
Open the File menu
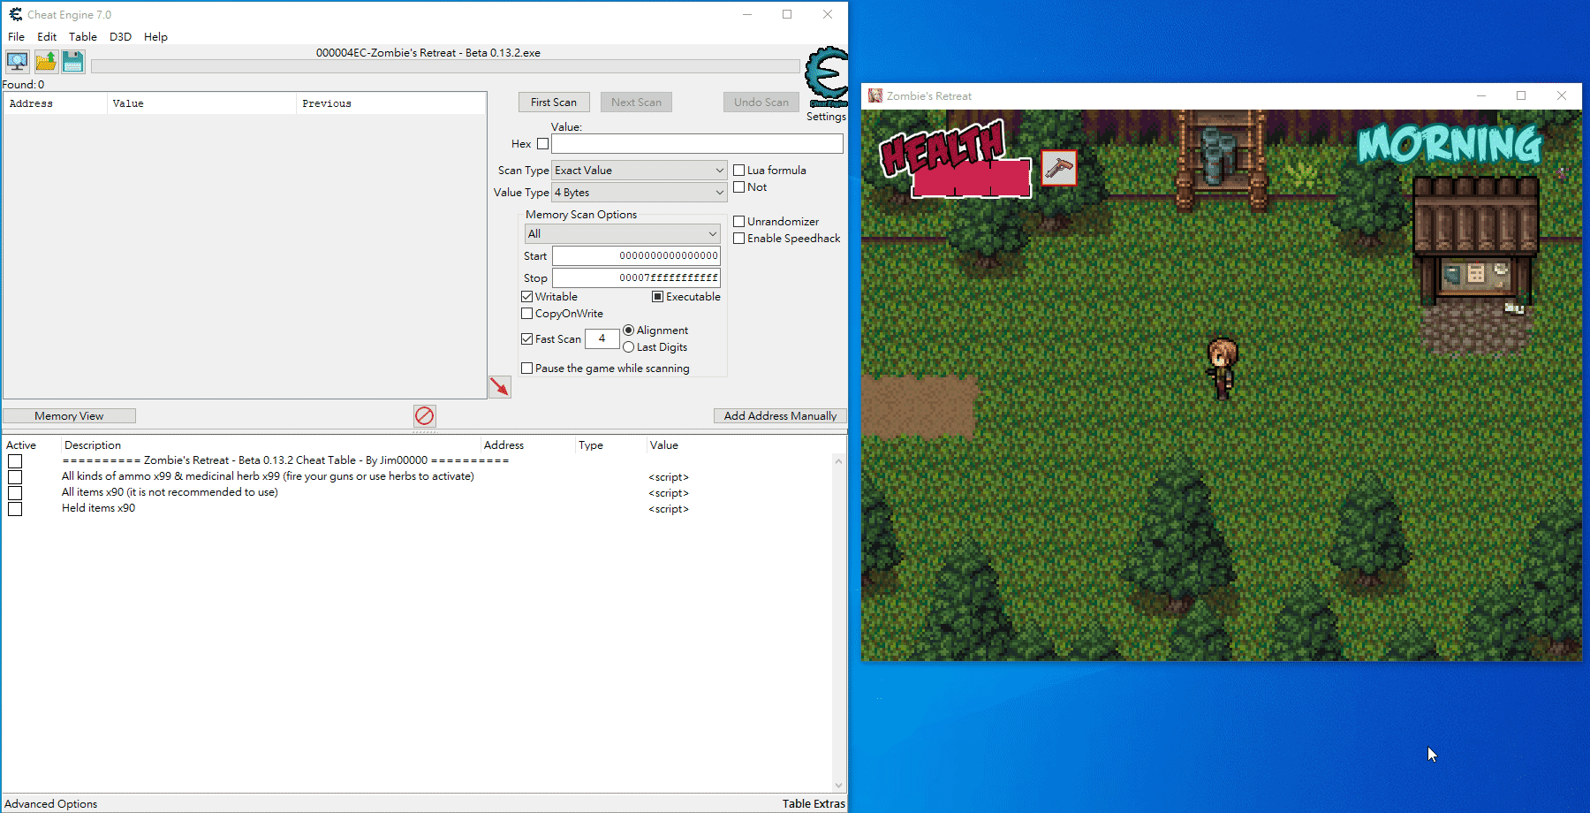17,37
